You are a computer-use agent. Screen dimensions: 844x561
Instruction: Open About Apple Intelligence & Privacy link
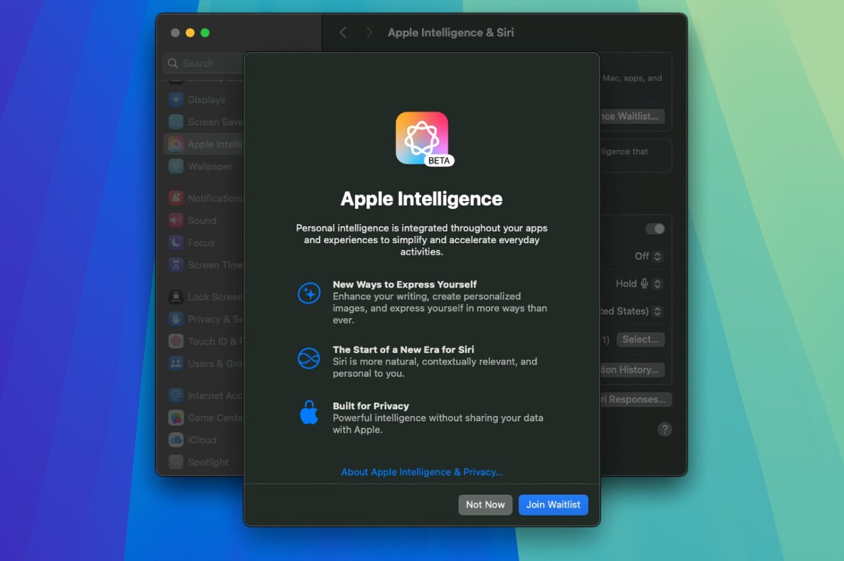click(x=422, y=472)
